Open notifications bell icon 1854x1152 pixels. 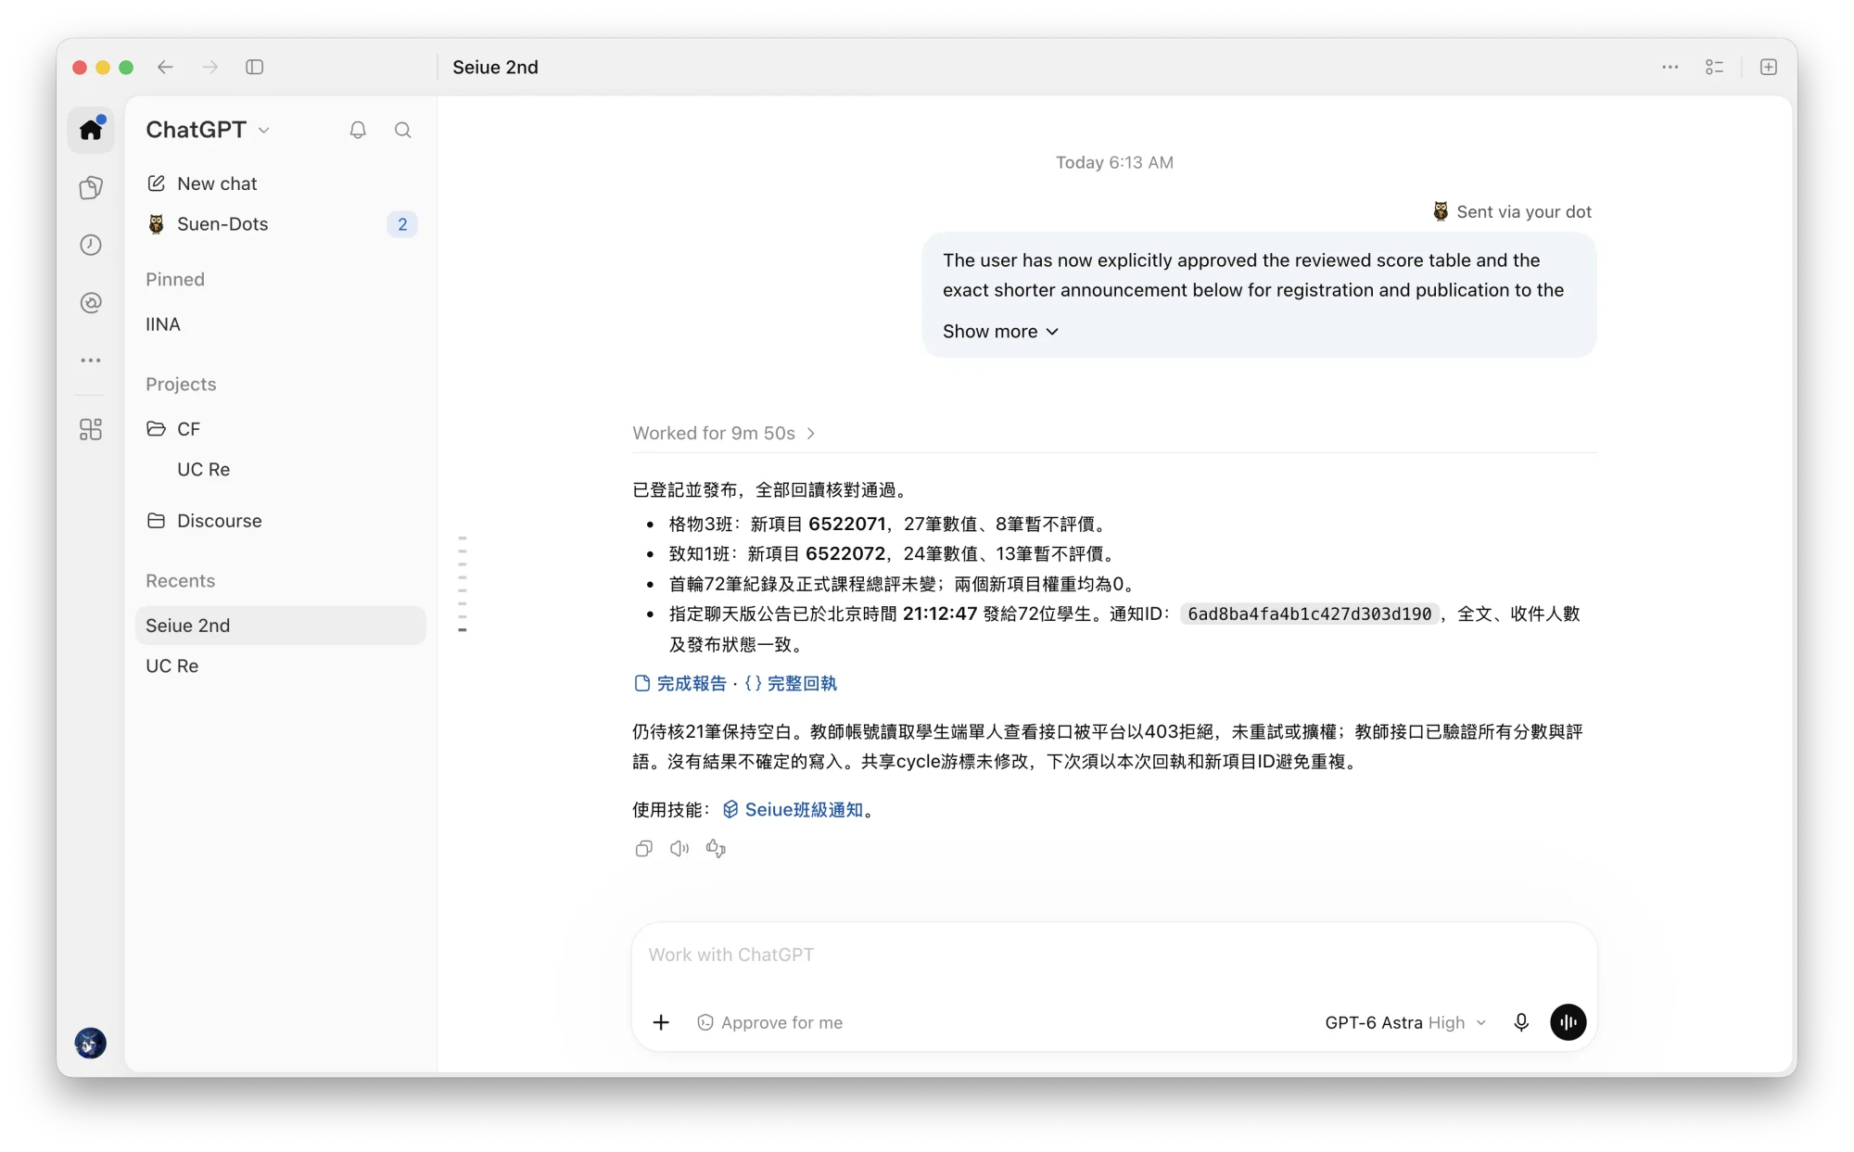[358, 130]
